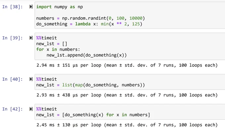Click the new_lst.append(do_something(x)) line
This screenshot has width=225, height=130.
point(87,55)
